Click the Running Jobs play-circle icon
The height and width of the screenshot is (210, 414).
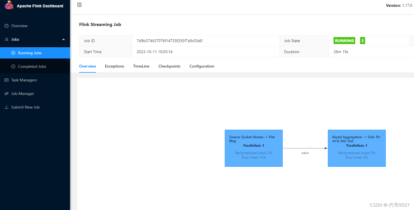[13, 53]
